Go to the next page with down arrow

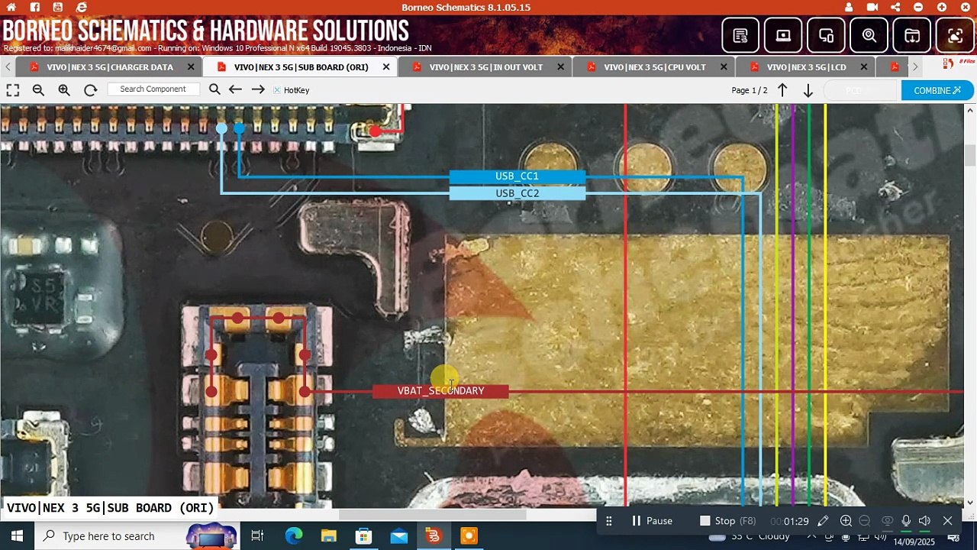(808, 90)
